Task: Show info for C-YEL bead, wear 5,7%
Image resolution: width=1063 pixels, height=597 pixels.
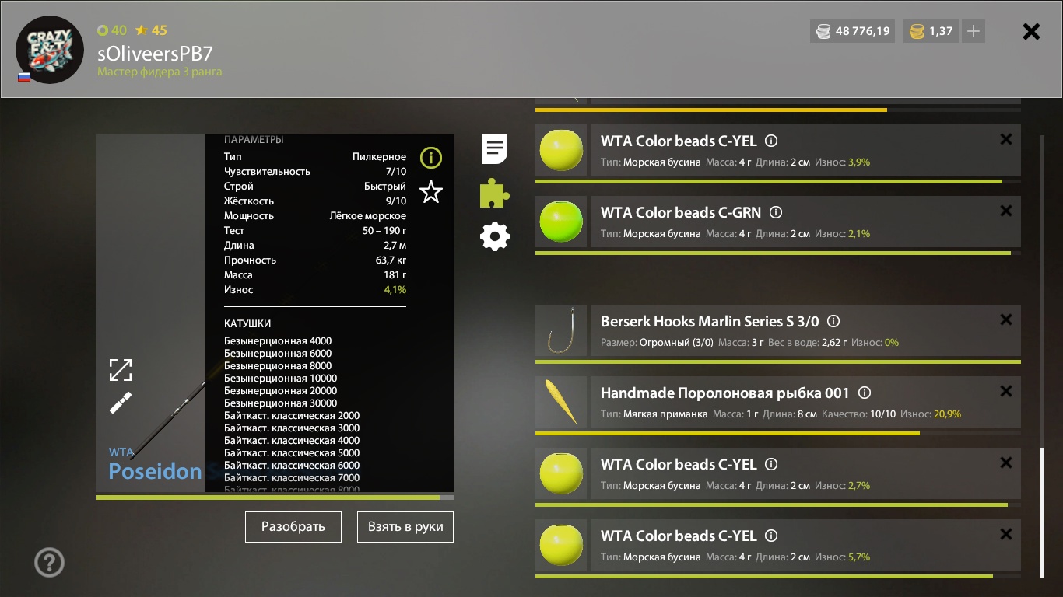Action: coord(771,536)
